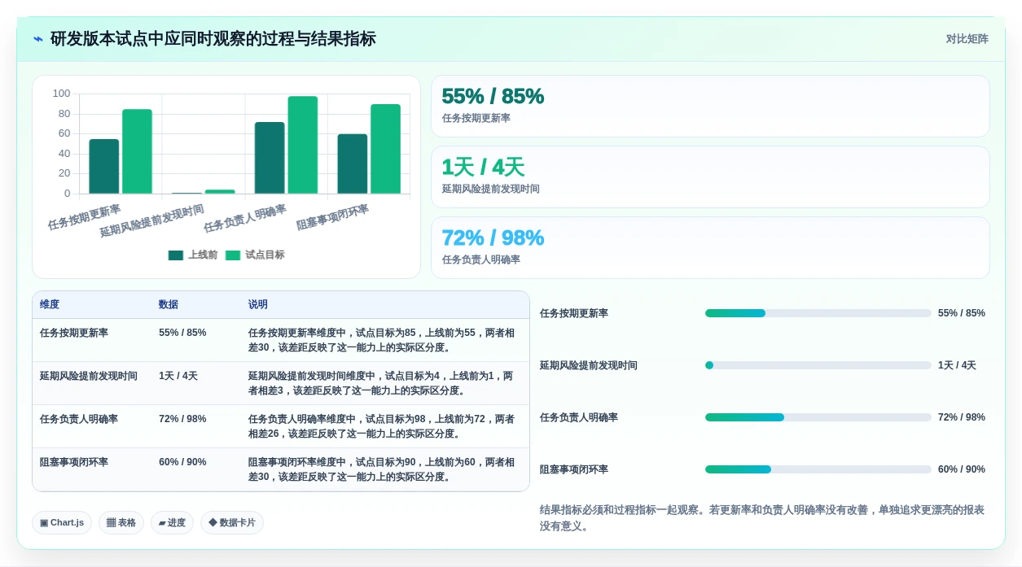
Task: Click the 延期风险提前发现时间 chart axis label
Action: point(152,221)
